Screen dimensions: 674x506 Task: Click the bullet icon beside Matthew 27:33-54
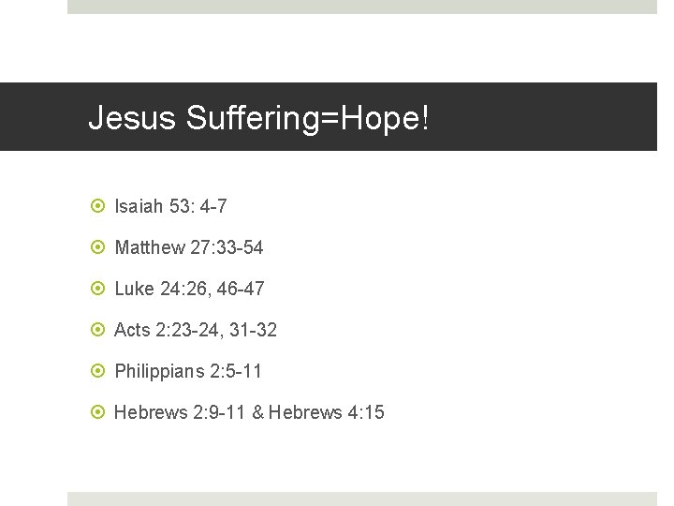[x=97, y=247]
